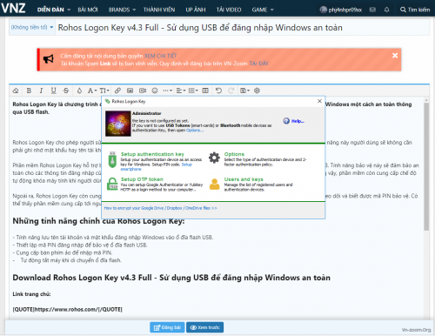The image size is (435, 336).
Task: Open the inbox envelope icon
Action: pyautogui.click(x=372, y=10)
